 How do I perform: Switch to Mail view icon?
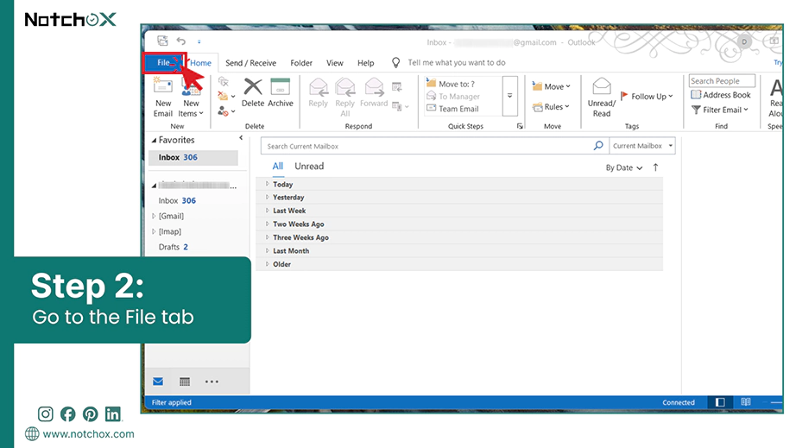[158, 382]
